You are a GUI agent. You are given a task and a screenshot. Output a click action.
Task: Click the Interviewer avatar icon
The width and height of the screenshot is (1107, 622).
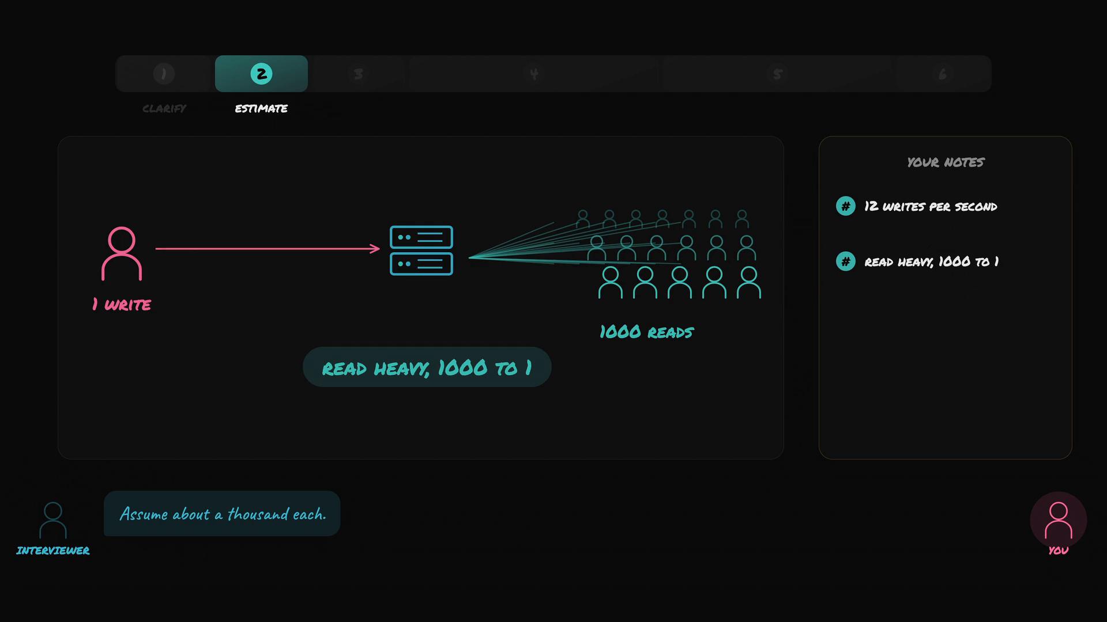point(53,520)
